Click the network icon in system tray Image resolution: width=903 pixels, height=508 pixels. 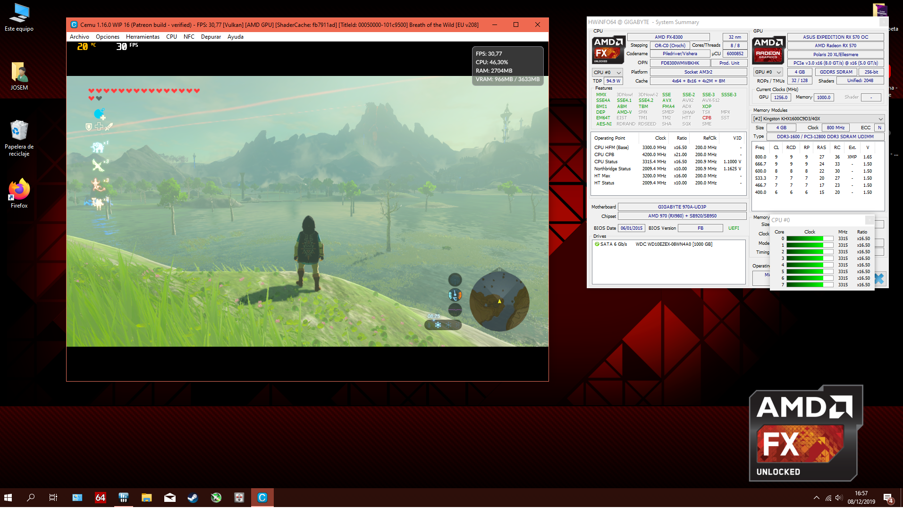(828, 498)
